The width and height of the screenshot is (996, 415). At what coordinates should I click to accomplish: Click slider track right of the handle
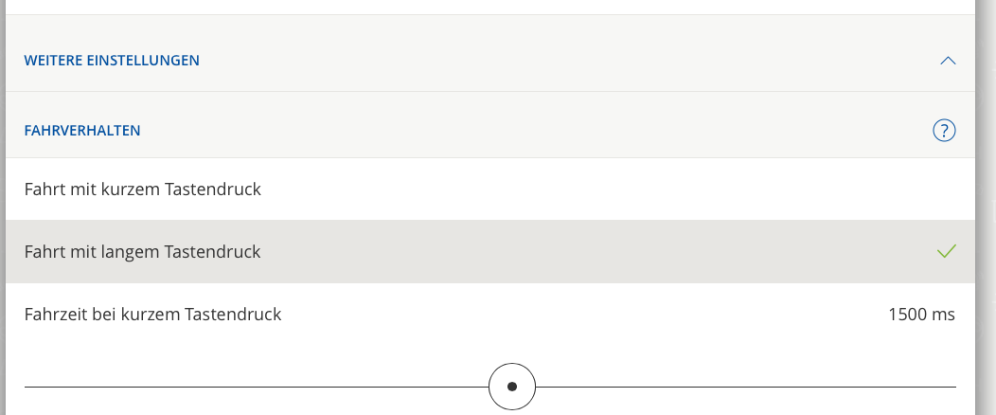point(748,387)
